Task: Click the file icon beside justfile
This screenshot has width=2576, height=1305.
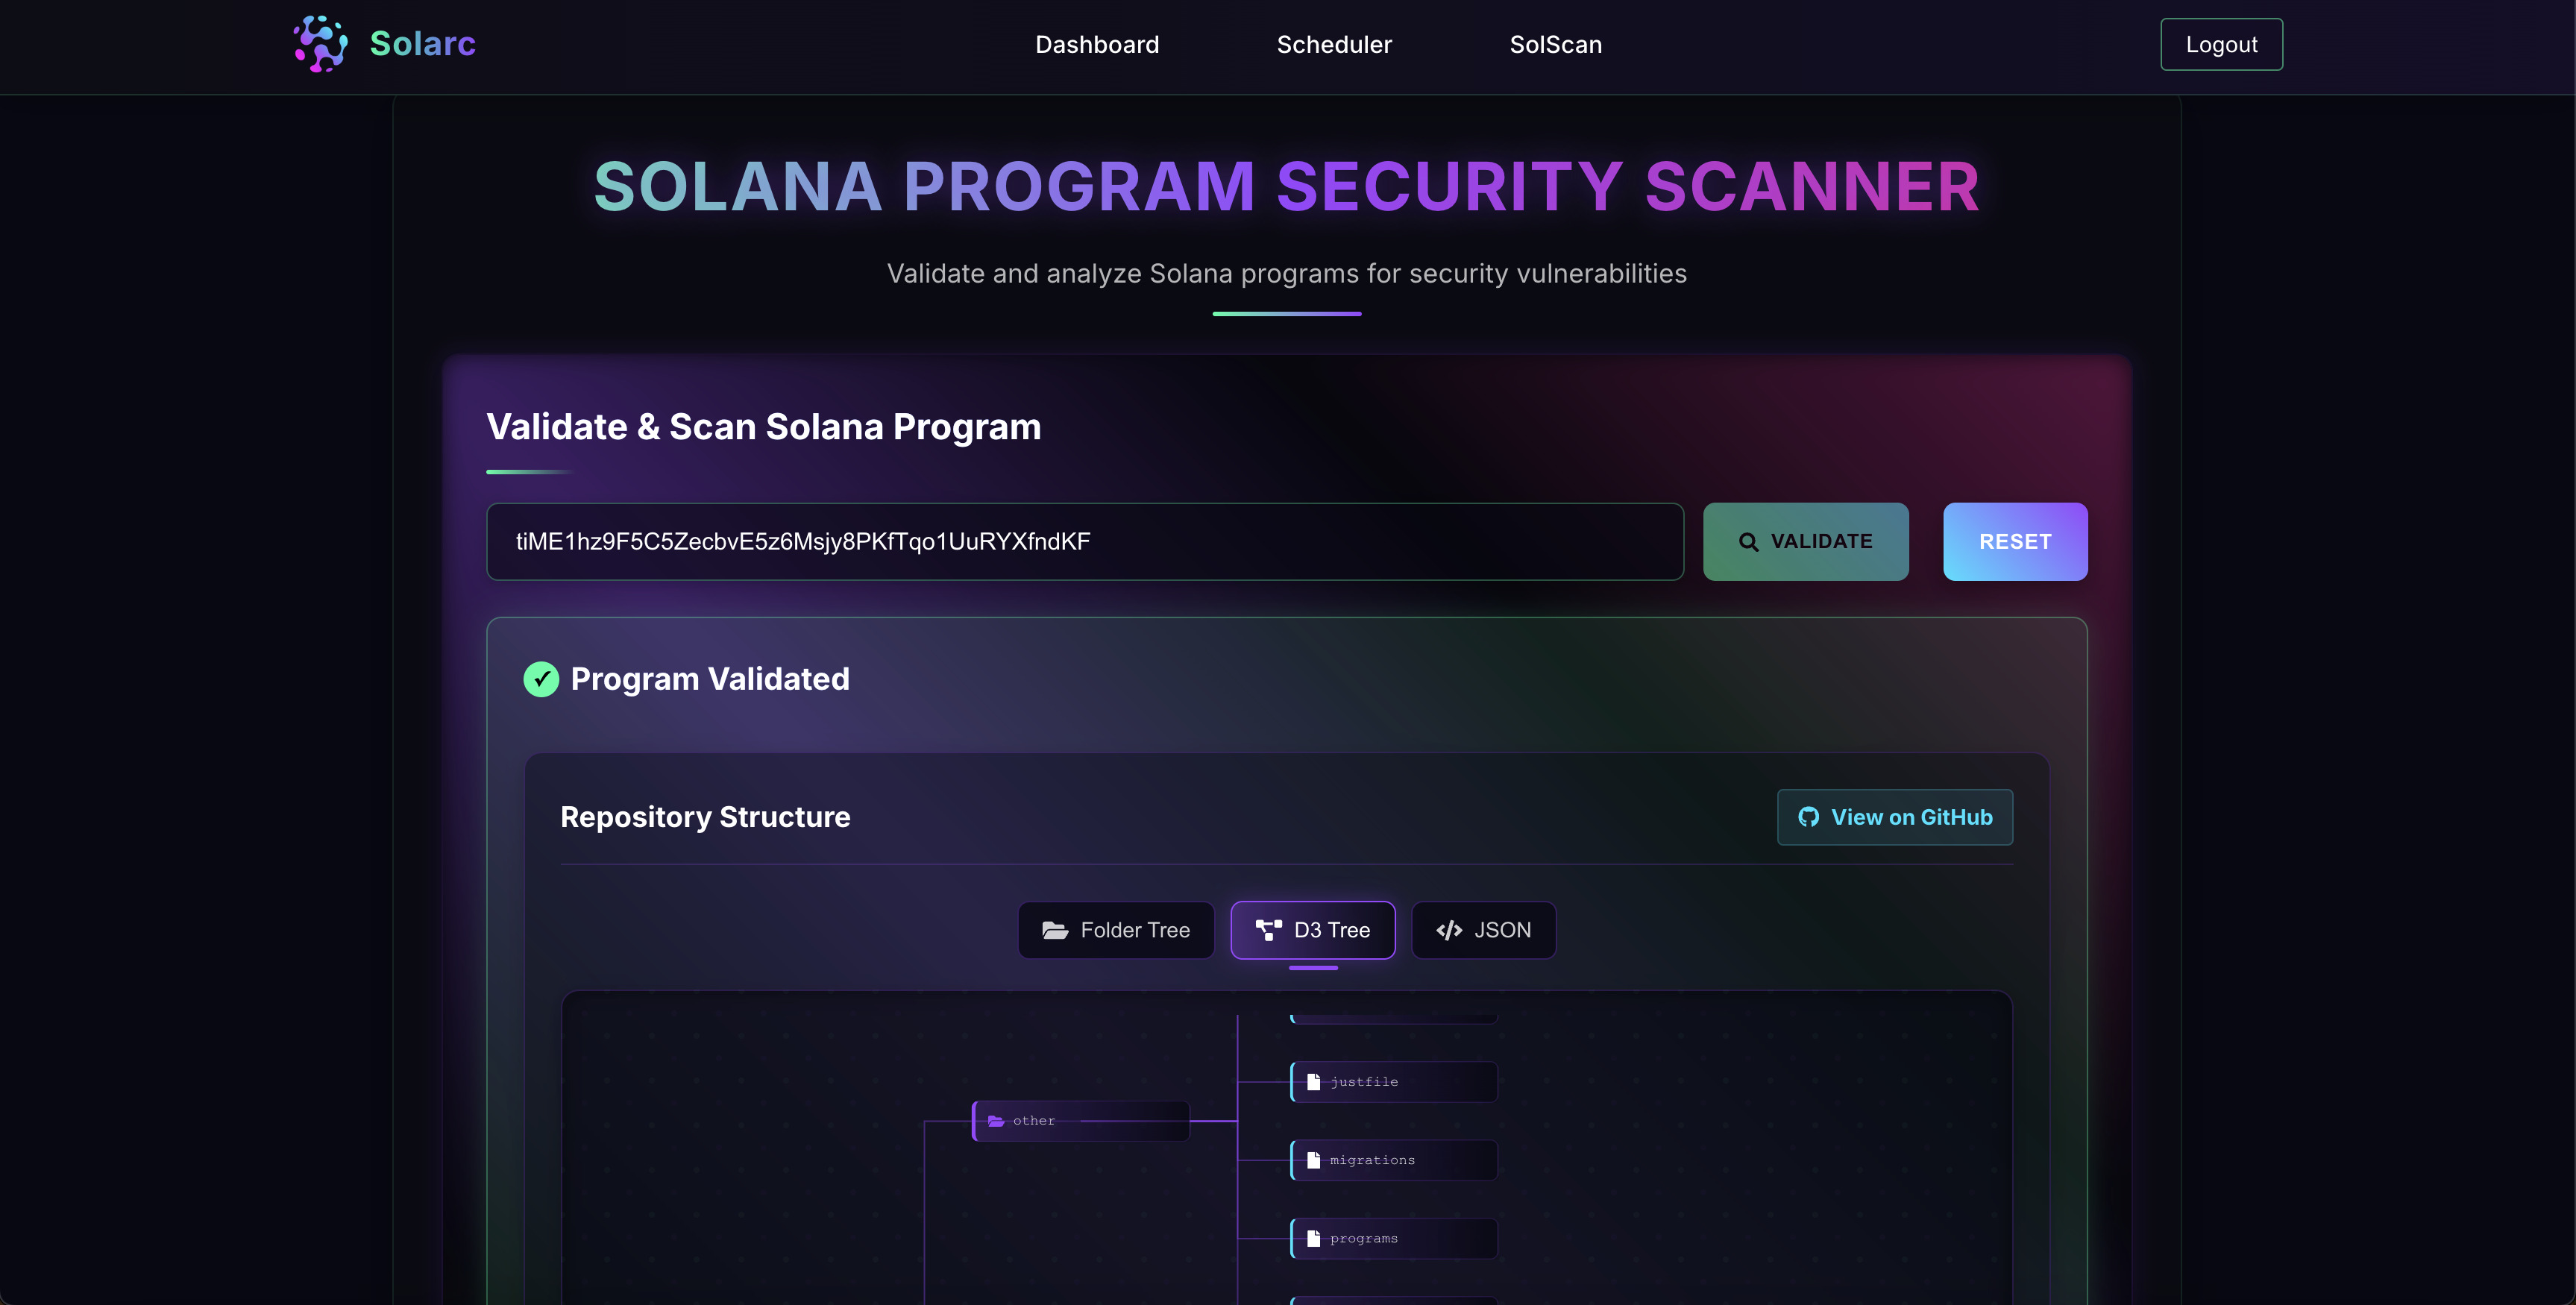Action: click(1314, 1082)
